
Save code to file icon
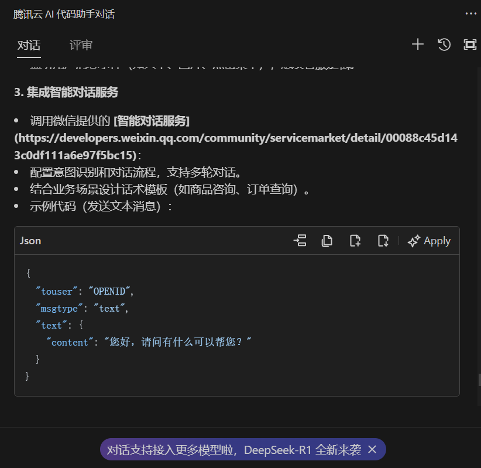pos(383,241)
